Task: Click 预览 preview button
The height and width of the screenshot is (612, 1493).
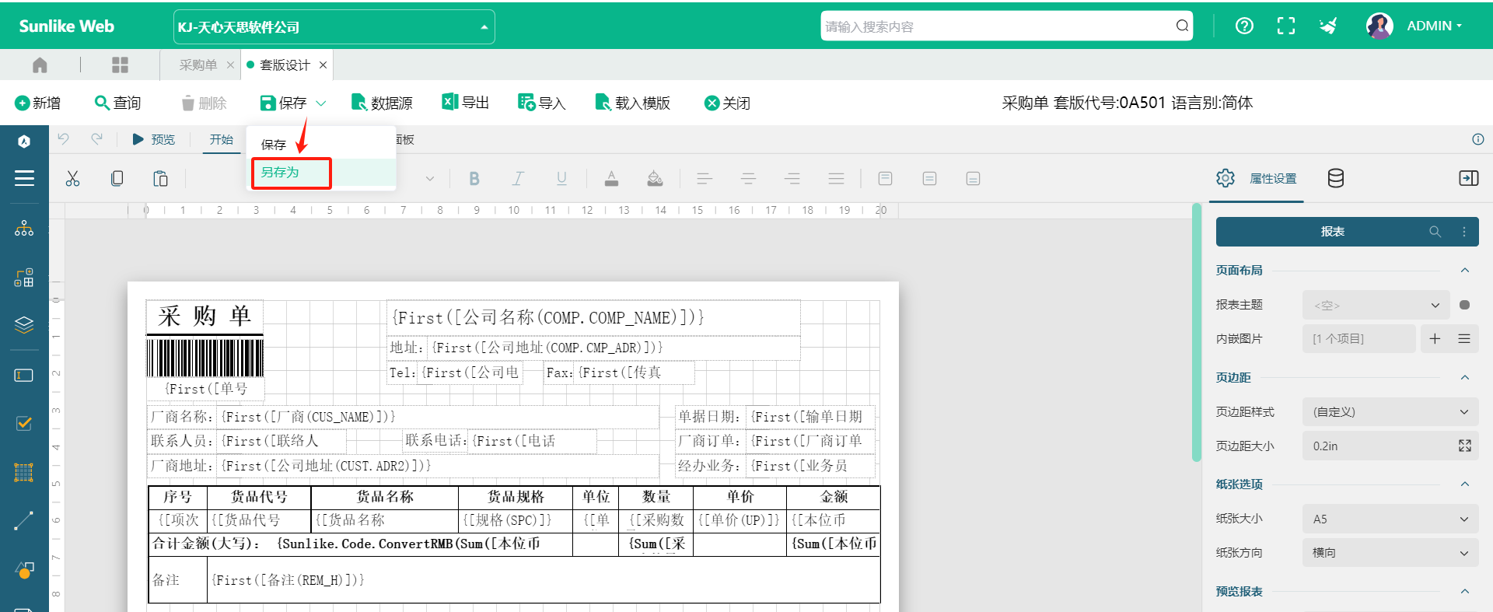Action: 154,139
